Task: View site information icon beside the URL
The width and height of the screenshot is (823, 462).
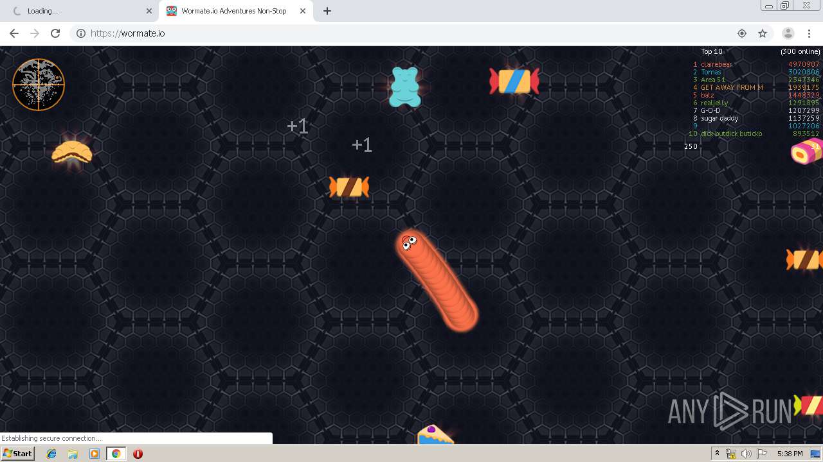Action: point(81,33)
